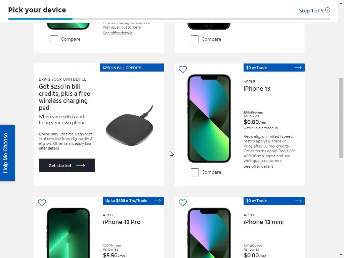Viewport: 344px width, 258px height.
Task: Click Get started for bring your own device
Action: tap(67, 165)
